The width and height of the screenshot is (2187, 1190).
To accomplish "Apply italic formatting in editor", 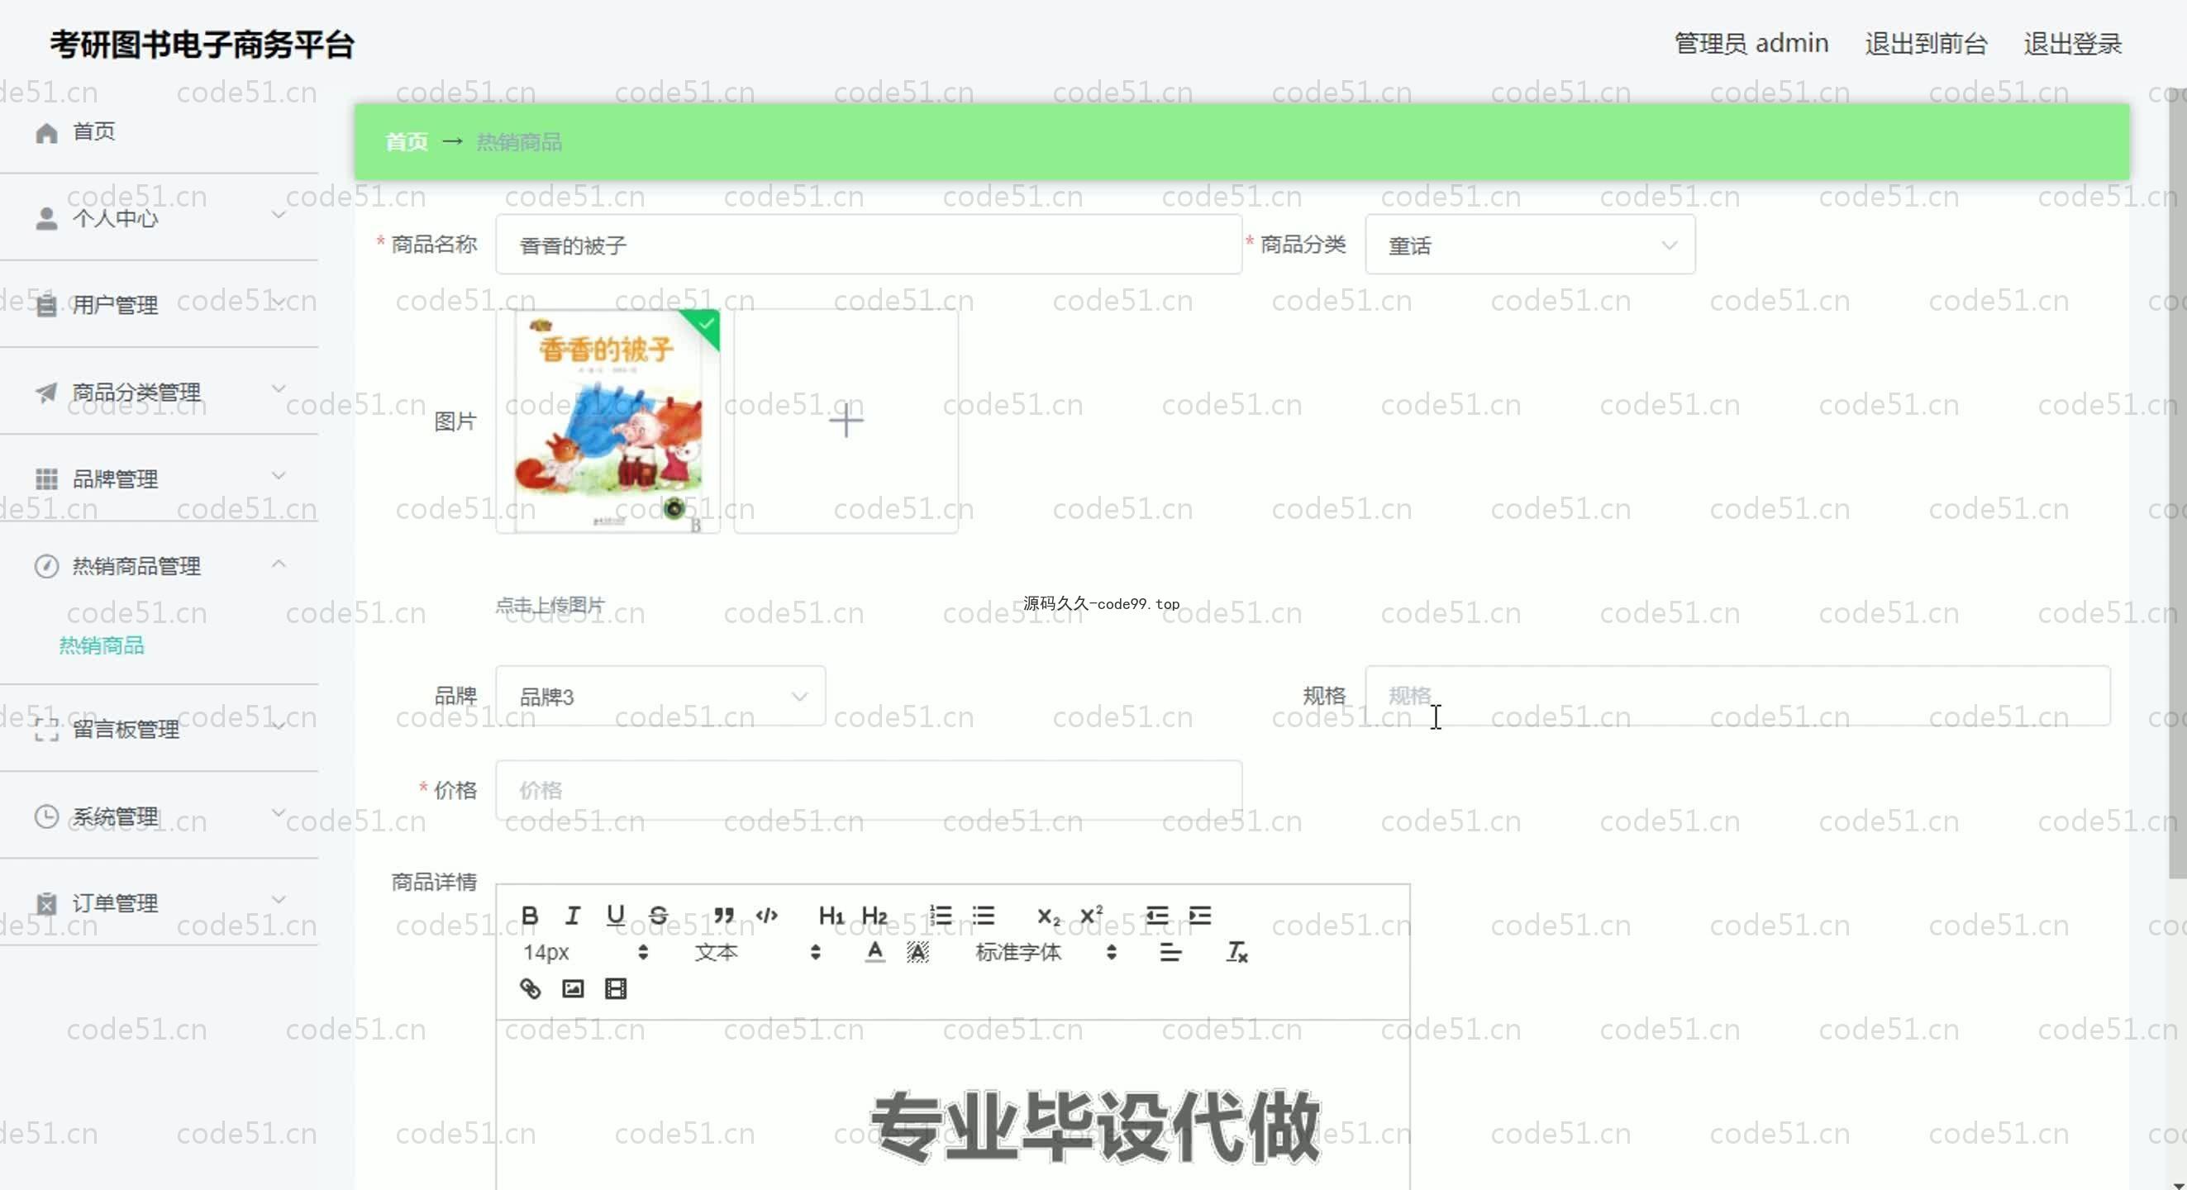I will pos(572,915).
